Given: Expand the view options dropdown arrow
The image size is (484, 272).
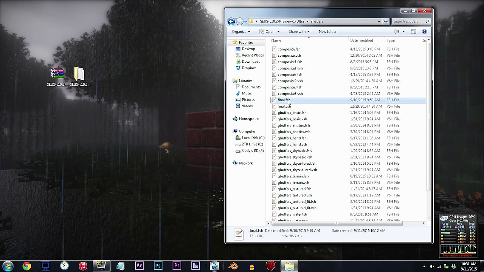Looking at the screenshot, I should tap(403, 32).
